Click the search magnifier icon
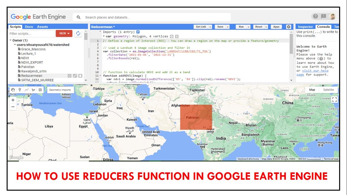 [79, 17]
